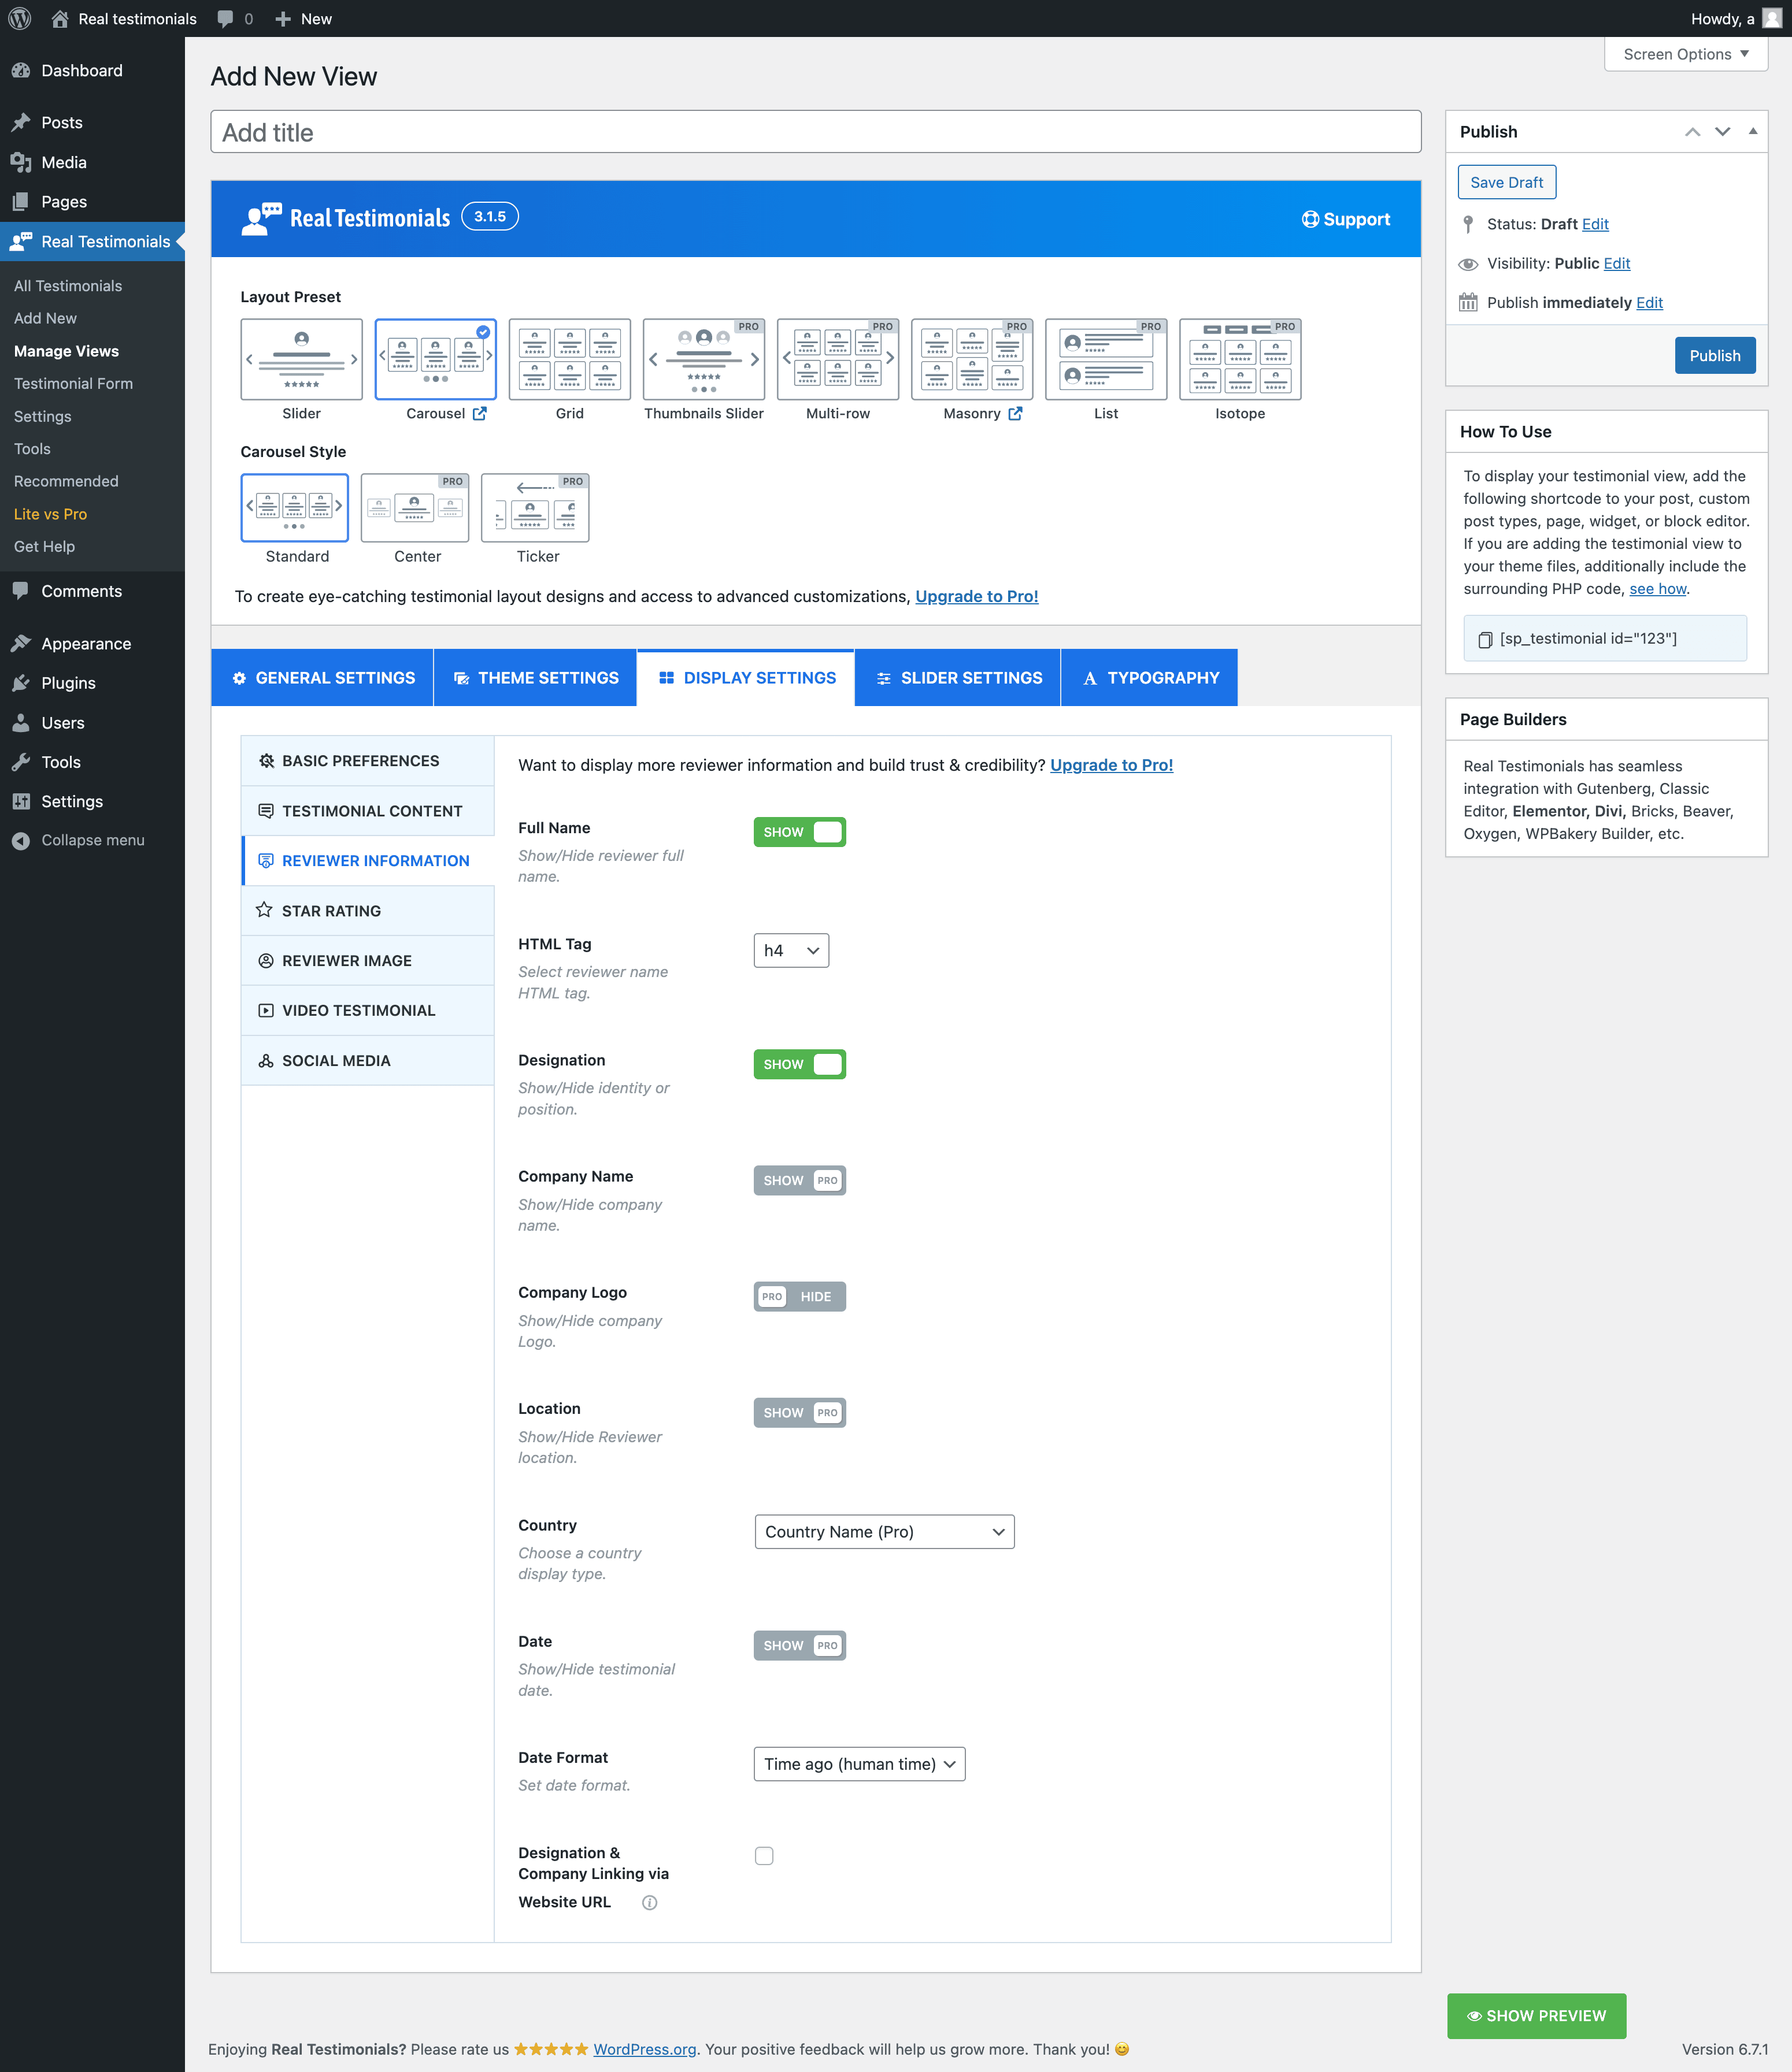
Task: Select the Isotope layout preset
Action: click(1240, 359)
